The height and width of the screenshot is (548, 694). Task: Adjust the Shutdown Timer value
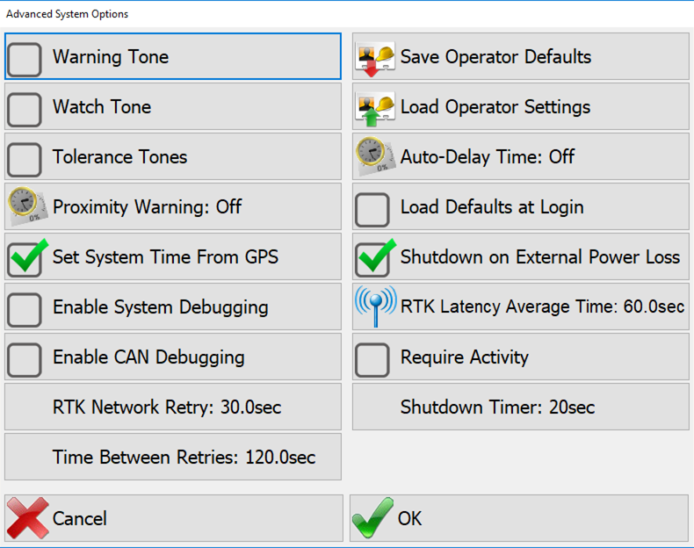(x=520, y=407)
